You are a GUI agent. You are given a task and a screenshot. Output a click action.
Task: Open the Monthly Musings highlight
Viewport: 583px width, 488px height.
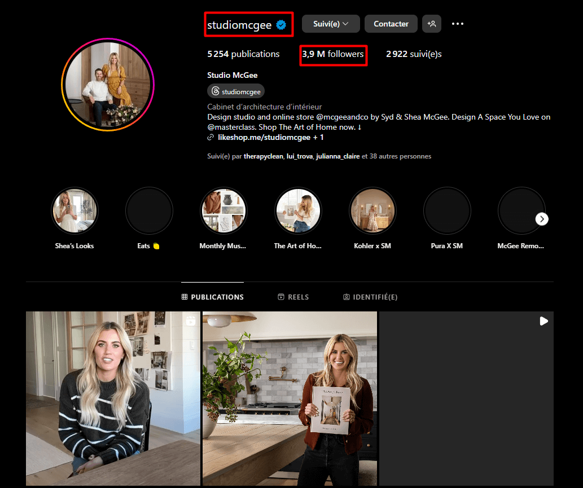(223, 211)
